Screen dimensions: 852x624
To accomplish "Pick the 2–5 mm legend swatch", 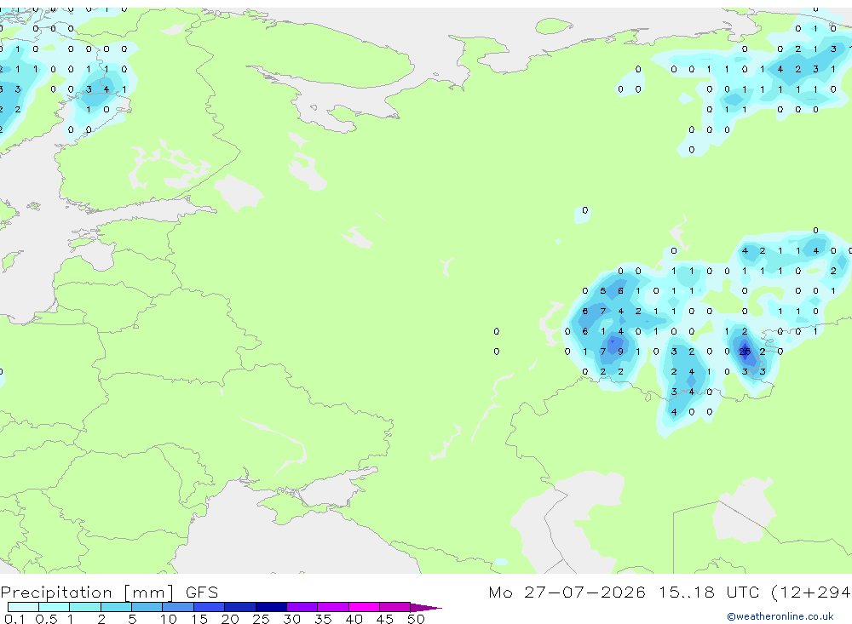I will (x=116, y=607).
